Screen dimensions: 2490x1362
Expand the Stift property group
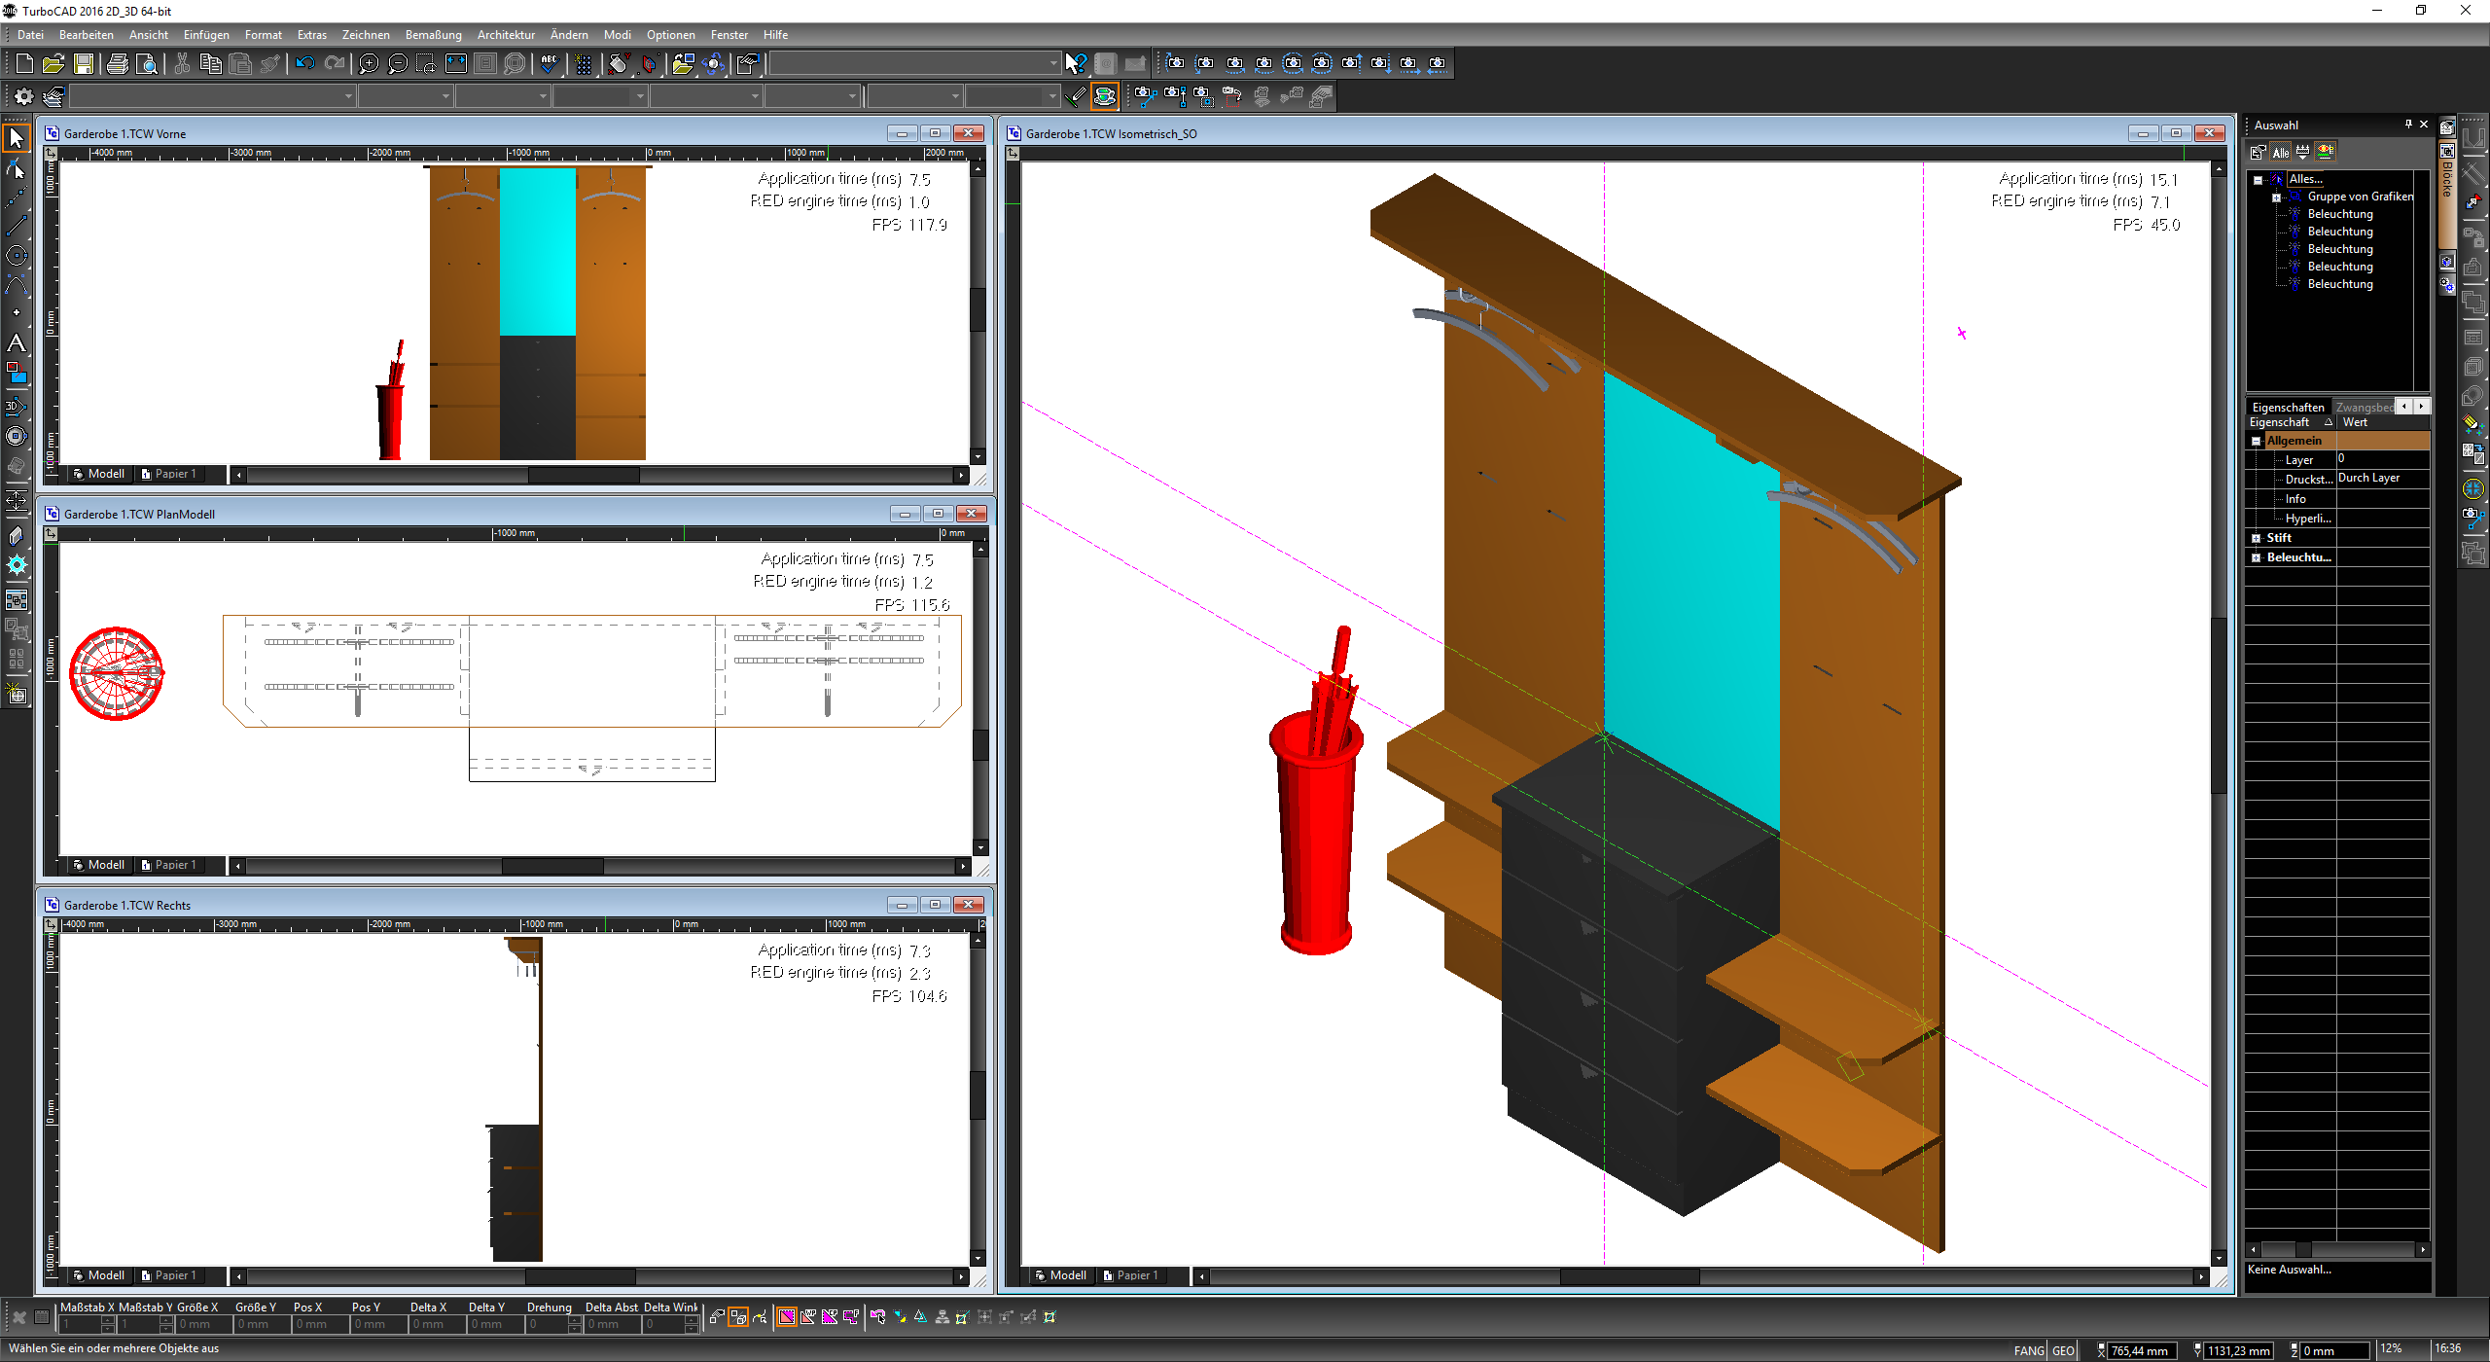pos(2257,536)
